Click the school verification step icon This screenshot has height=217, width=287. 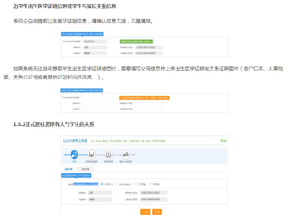pos(91,155)
